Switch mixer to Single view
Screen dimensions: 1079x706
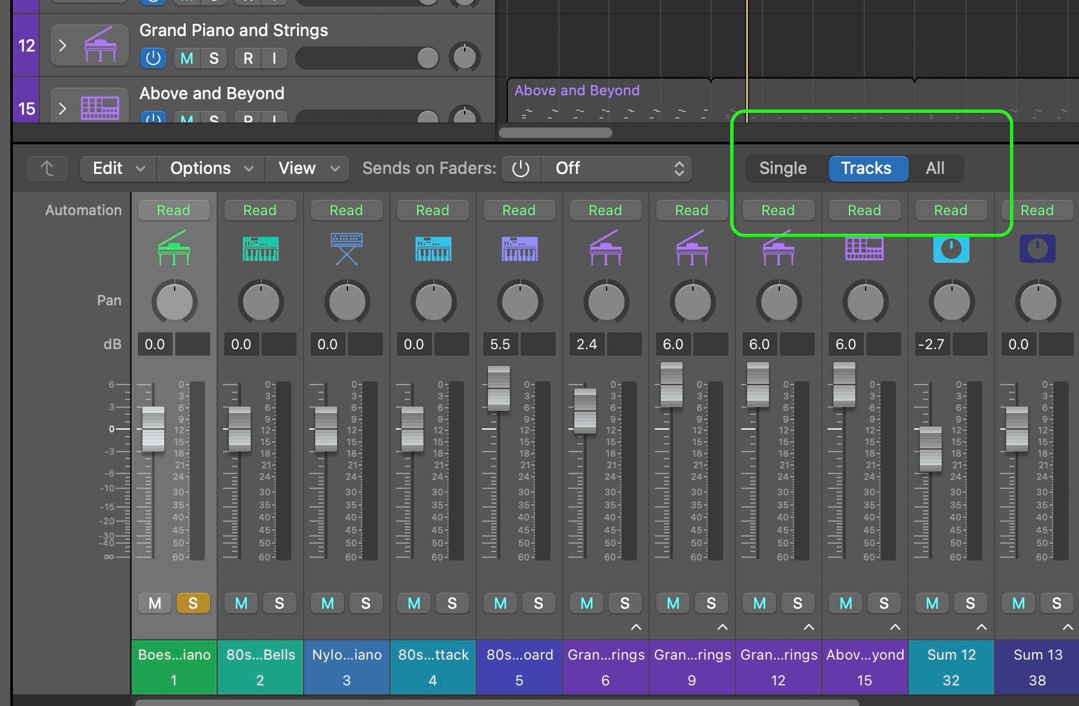pos(783,169)
